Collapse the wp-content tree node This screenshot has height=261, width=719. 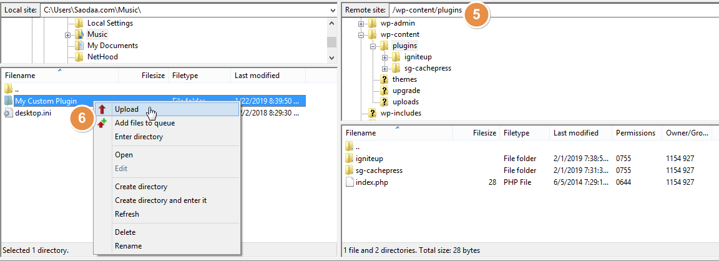click(x=361, y=34)
